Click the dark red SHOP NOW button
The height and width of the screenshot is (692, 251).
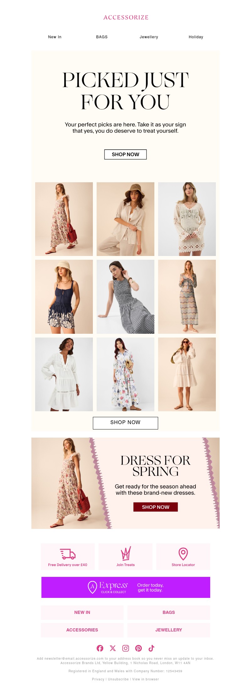[x=156, y=507]
